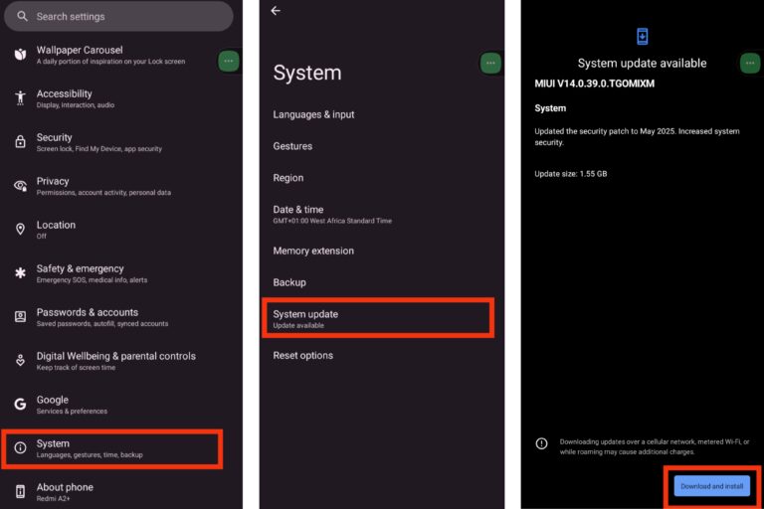Type in the Search settings field
This screenshot has height=509, width=764.
(x=124, y=17)
